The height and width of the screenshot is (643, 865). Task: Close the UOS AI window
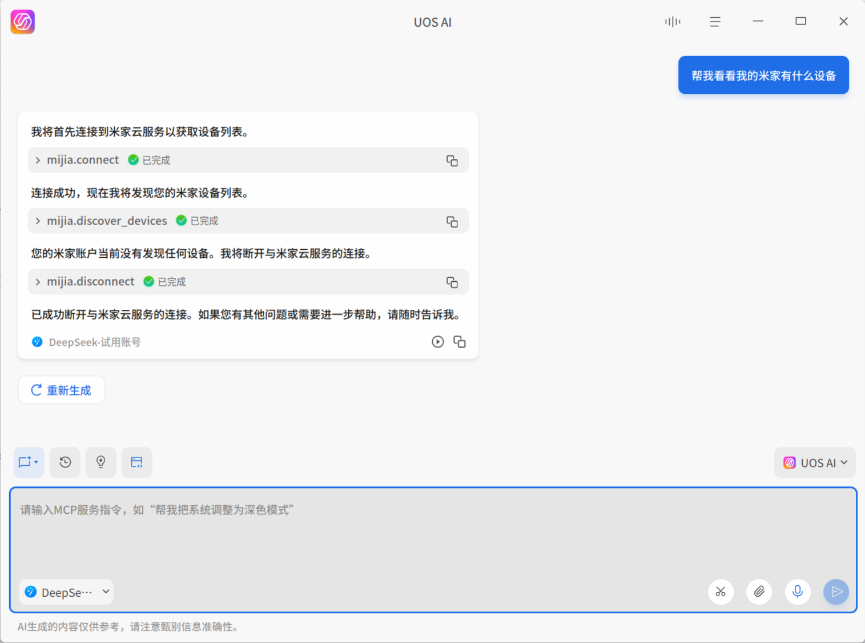pyautogui.click(x=843, y=22)
